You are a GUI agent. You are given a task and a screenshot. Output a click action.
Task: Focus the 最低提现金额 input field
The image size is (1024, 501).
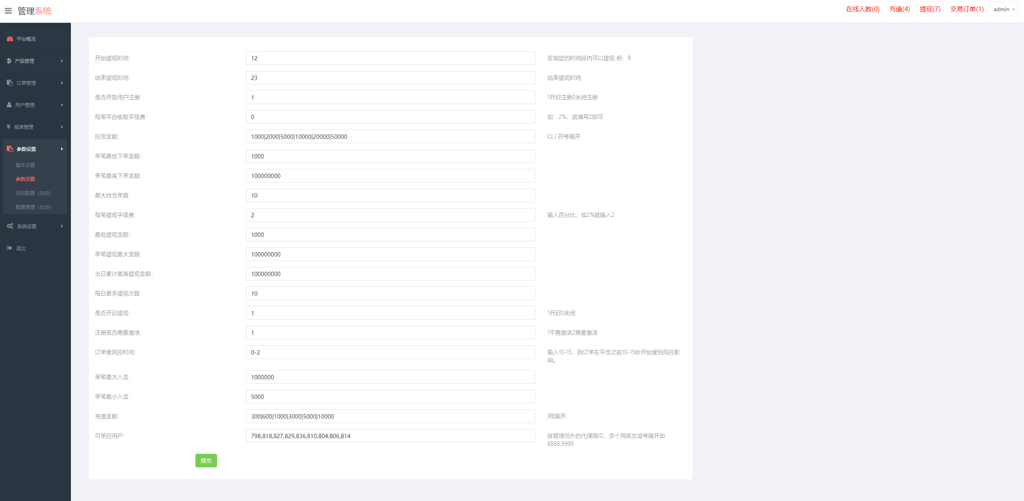390,234
